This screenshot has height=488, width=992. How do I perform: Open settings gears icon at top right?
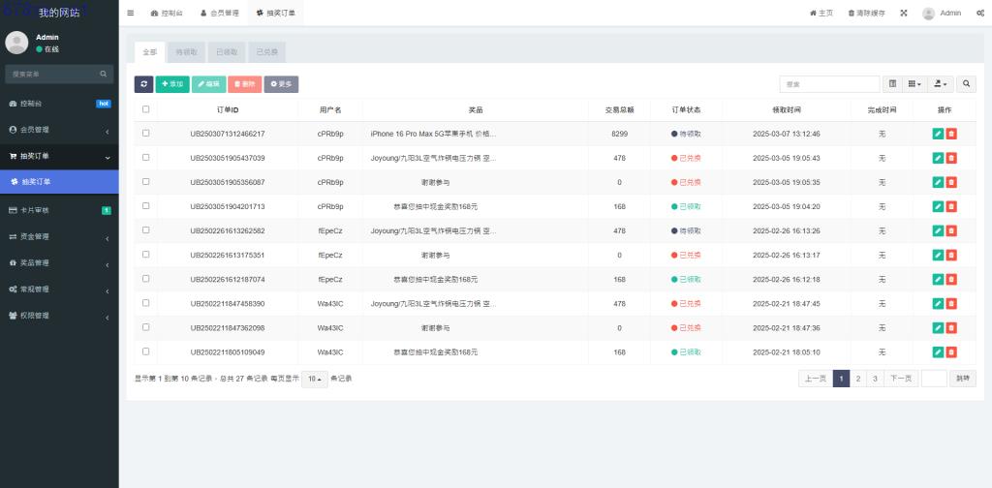(980, 13)
